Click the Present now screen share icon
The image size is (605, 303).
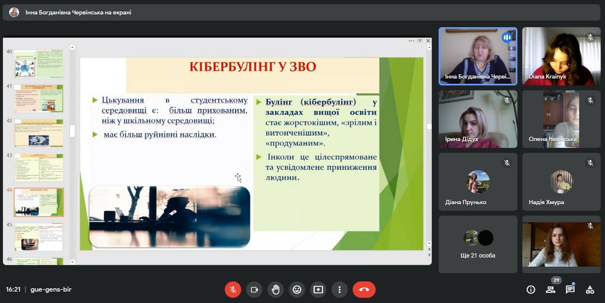pyautogui.click(x=318, y=289)
